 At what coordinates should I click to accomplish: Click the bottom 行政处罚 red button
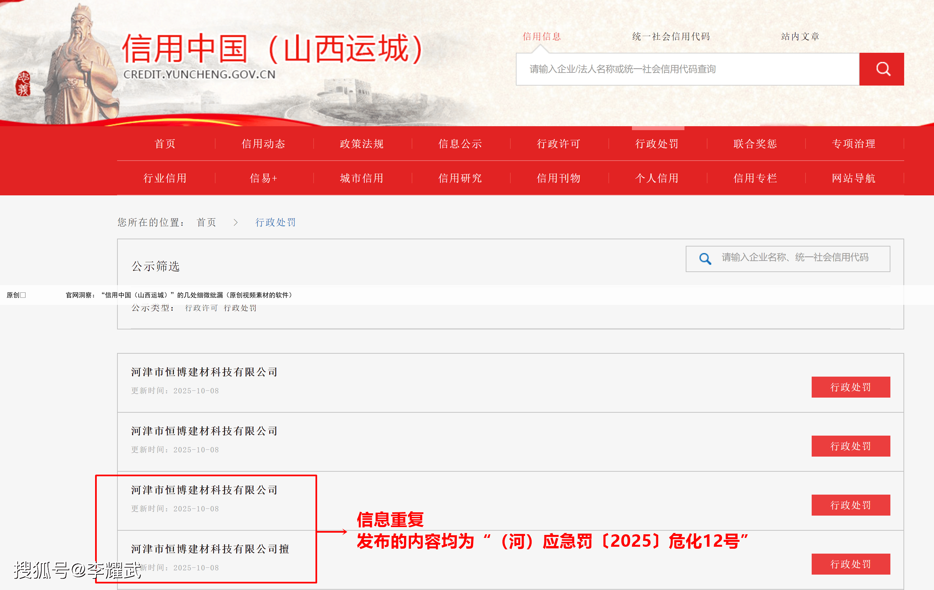tap(851, 564)
